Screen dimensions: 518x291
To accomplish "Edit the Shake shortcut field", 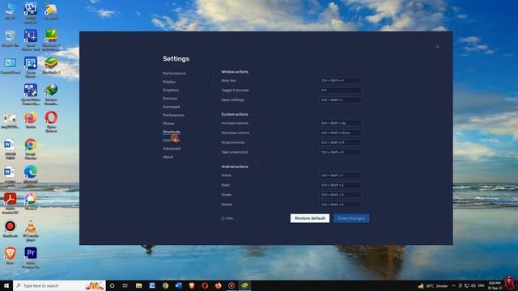I will pos(340,195).
